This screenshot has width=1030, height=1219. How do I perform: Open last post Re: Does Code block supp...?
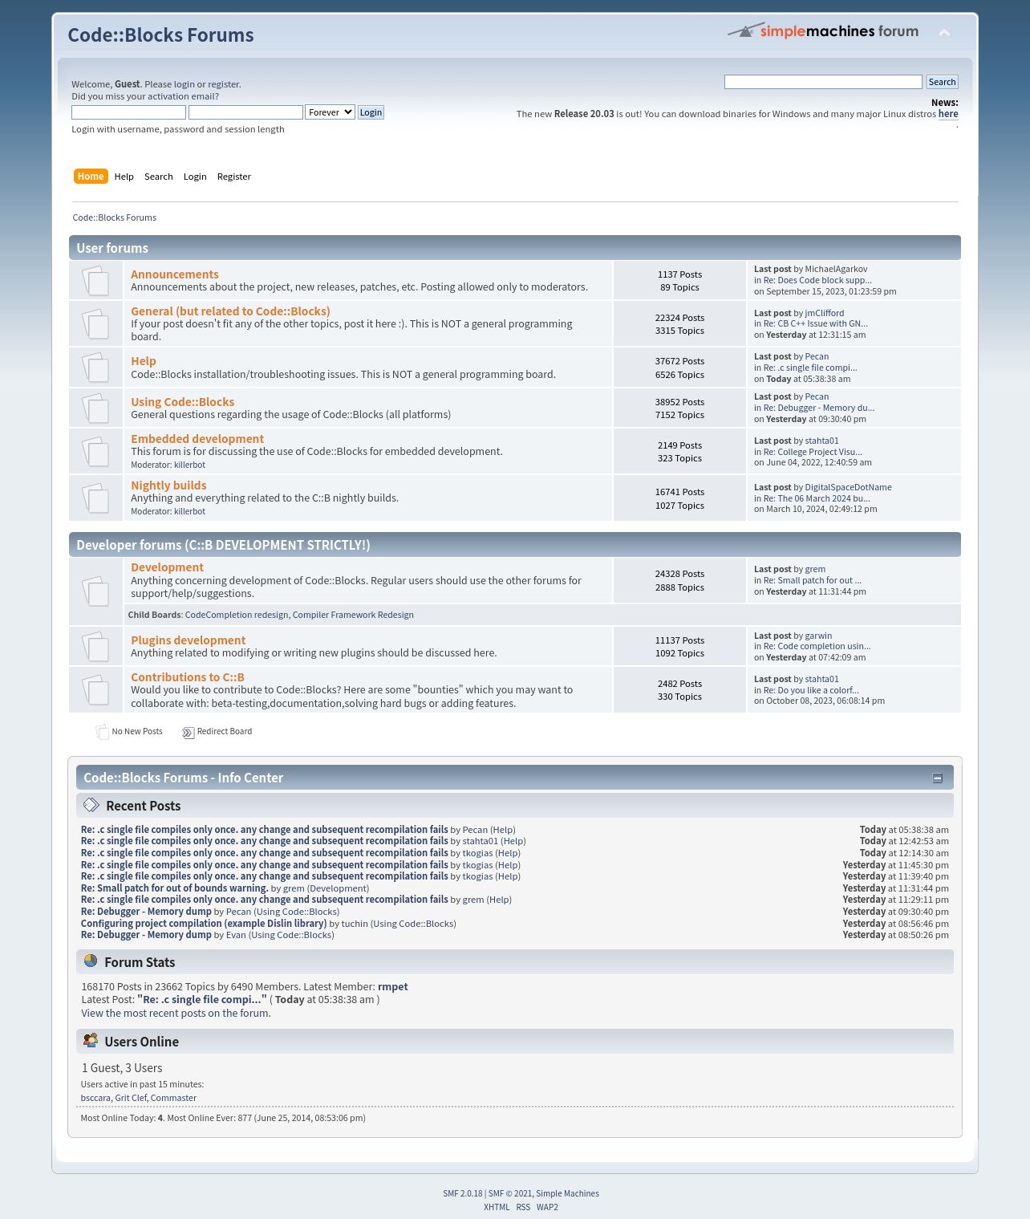click(x=817, y=280)
